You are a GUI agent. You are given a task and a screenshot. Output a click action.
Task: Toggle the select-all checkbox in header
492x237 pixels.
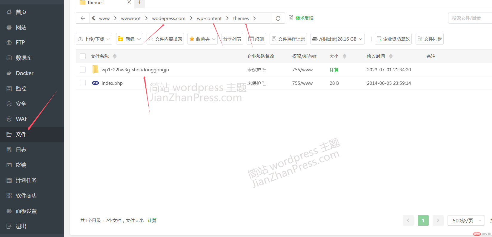[x=83, y=56]
